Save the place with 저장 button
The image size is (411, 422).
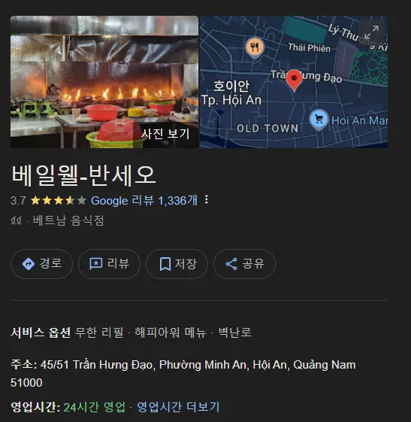point(177,264)
